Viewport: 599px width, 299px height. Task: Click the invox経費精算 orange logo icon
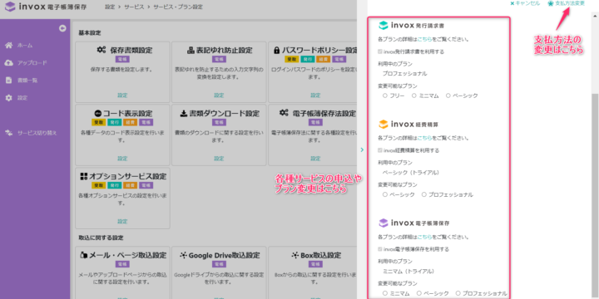(383, 125)
